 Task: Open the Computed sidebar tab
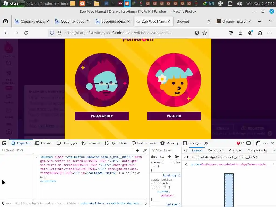[215, 150]
